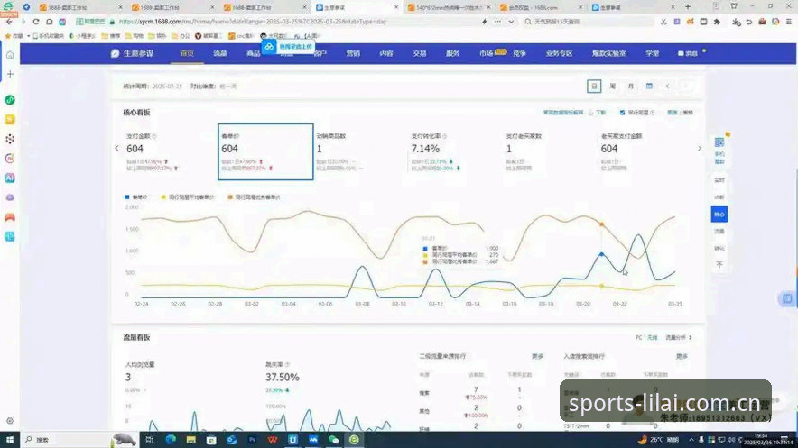Open the 交易 tab in navigation
This screenshot has width=798, height=448.
[420, 53]
